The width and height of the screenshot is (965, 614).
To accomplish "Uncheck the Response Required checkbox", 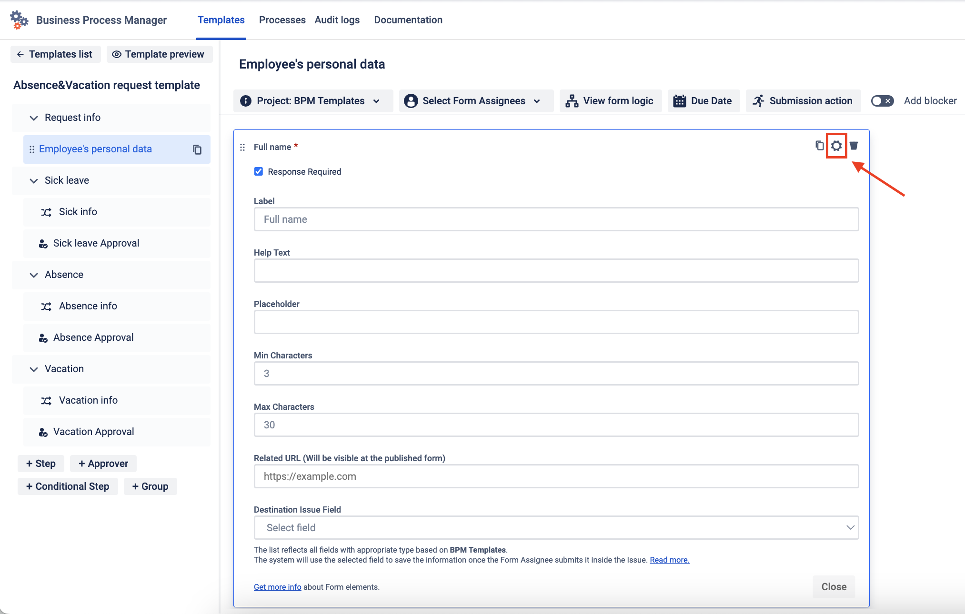I will [259, 171].
